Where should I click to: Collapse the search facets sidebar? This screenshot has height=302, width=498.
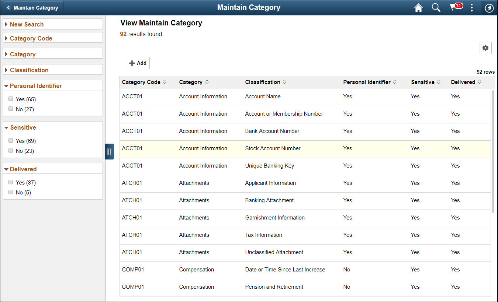[x=109, y=151]
